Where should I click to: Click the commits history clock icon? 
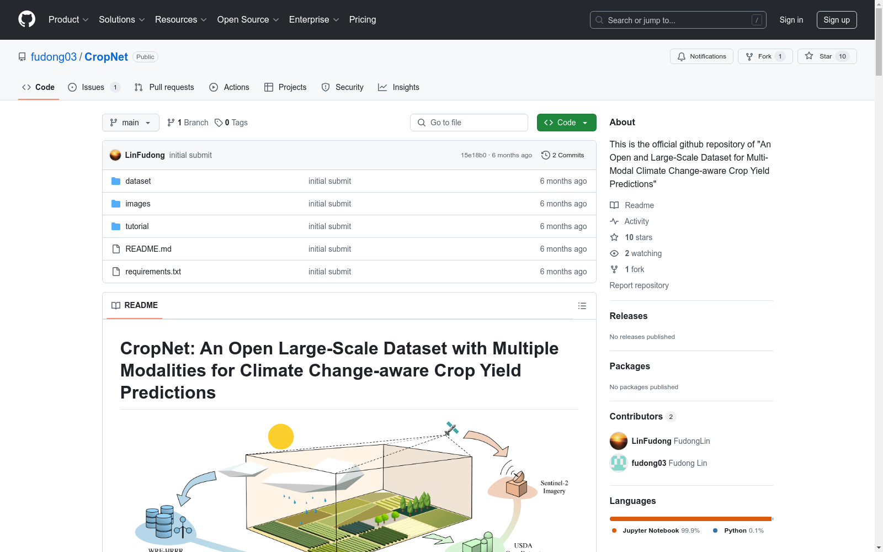[546, 155]
